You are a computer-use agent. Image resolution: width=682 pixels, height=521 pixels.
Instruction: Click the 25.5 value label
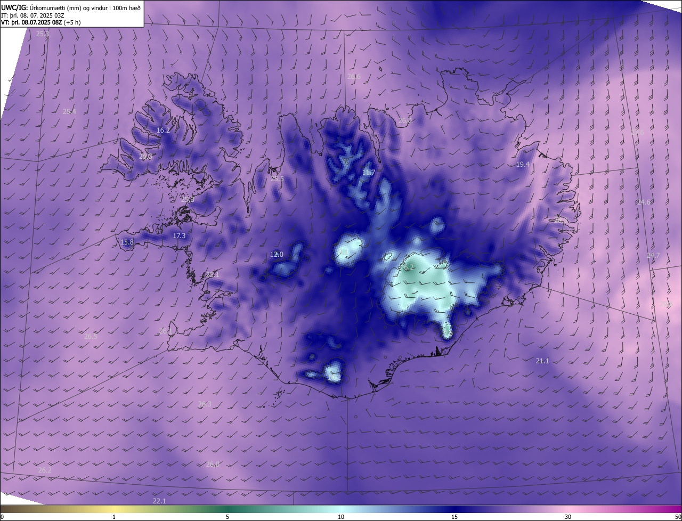point(277,178)
